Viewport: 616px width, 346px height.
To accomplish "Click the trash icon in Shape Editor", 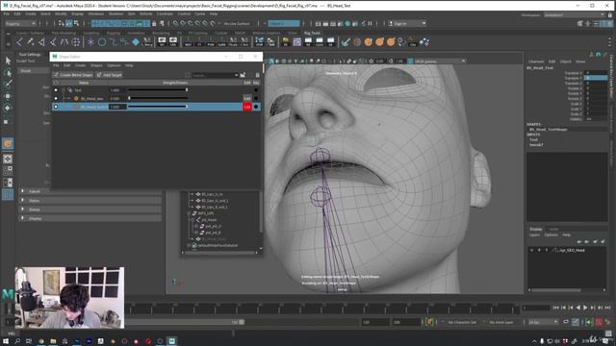I will (257, 75).
